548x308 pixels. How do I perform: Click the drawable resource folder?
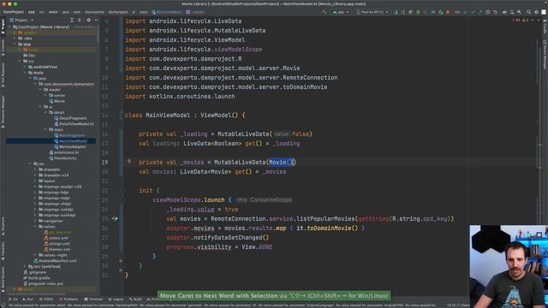coord(49,169)
